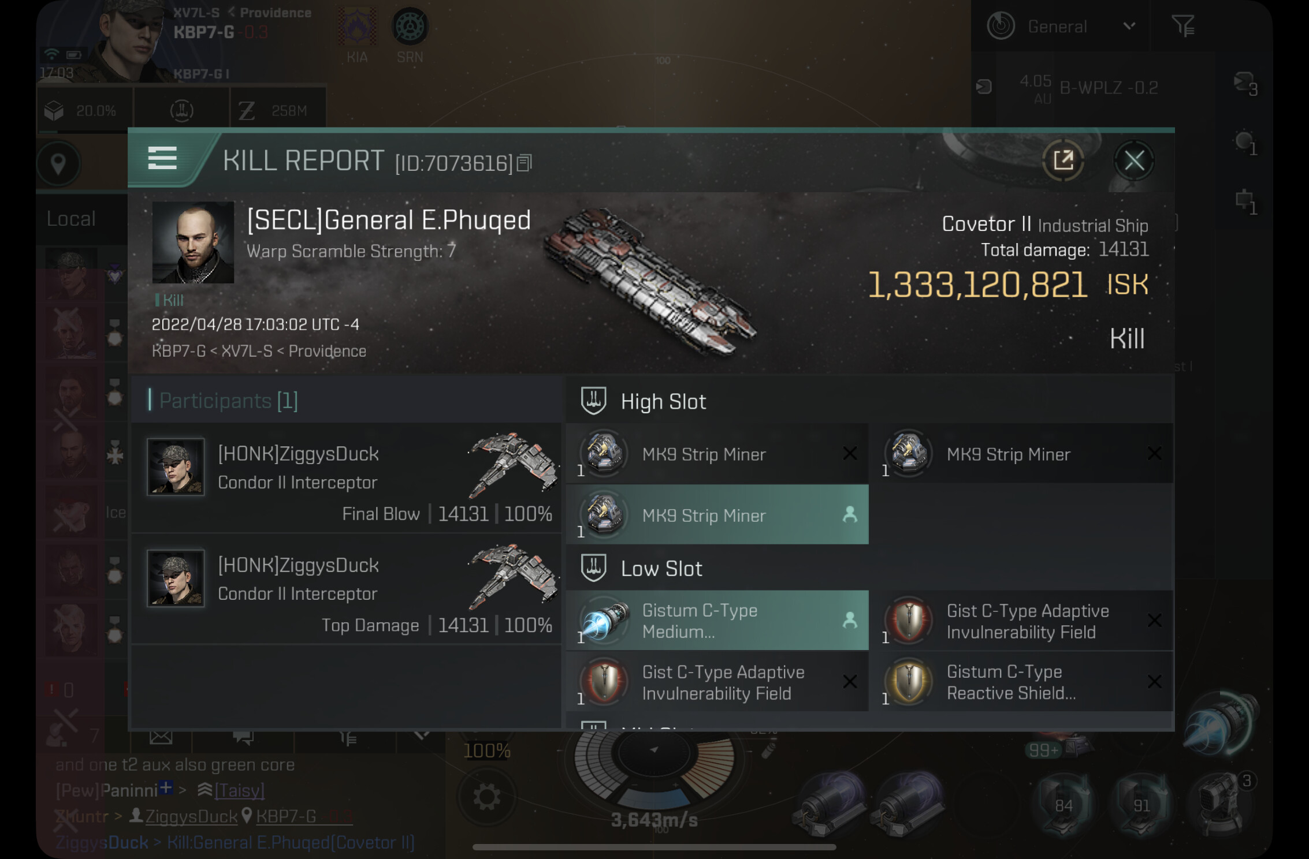Close the Kill Report window
1309x859 pixels.
tap(1133, 160)
